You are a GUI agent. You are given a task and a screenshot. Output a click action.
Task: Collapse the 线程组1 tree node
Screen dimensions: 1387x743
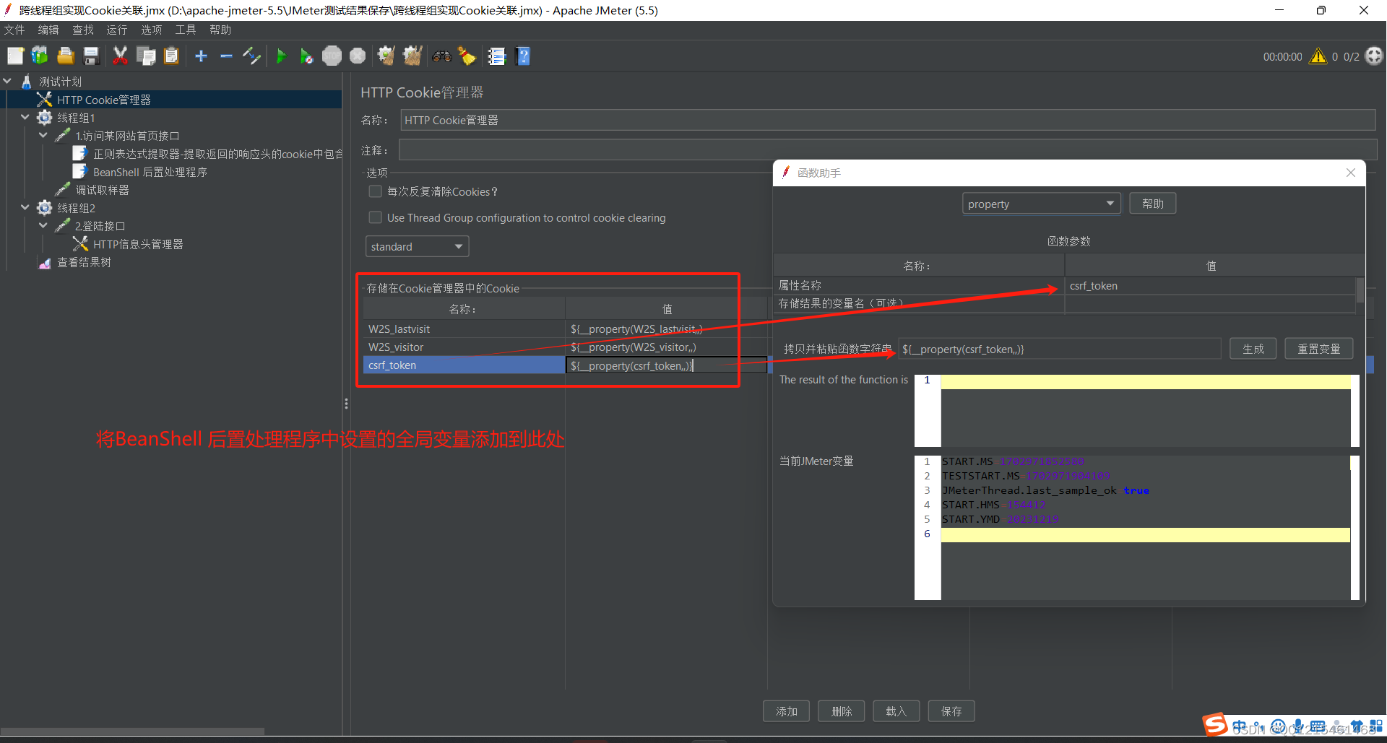pyautogui.click(x=25, y=118)
